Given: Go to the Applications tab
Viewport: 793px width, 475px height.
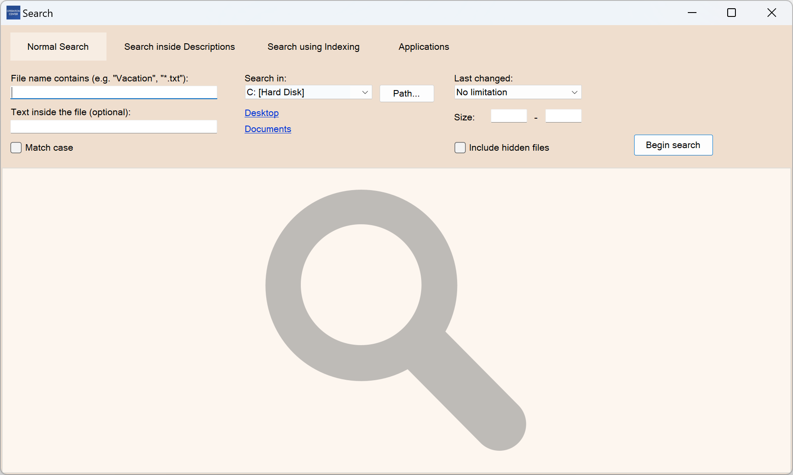Looking at the screenshot, I should point(424,47).
